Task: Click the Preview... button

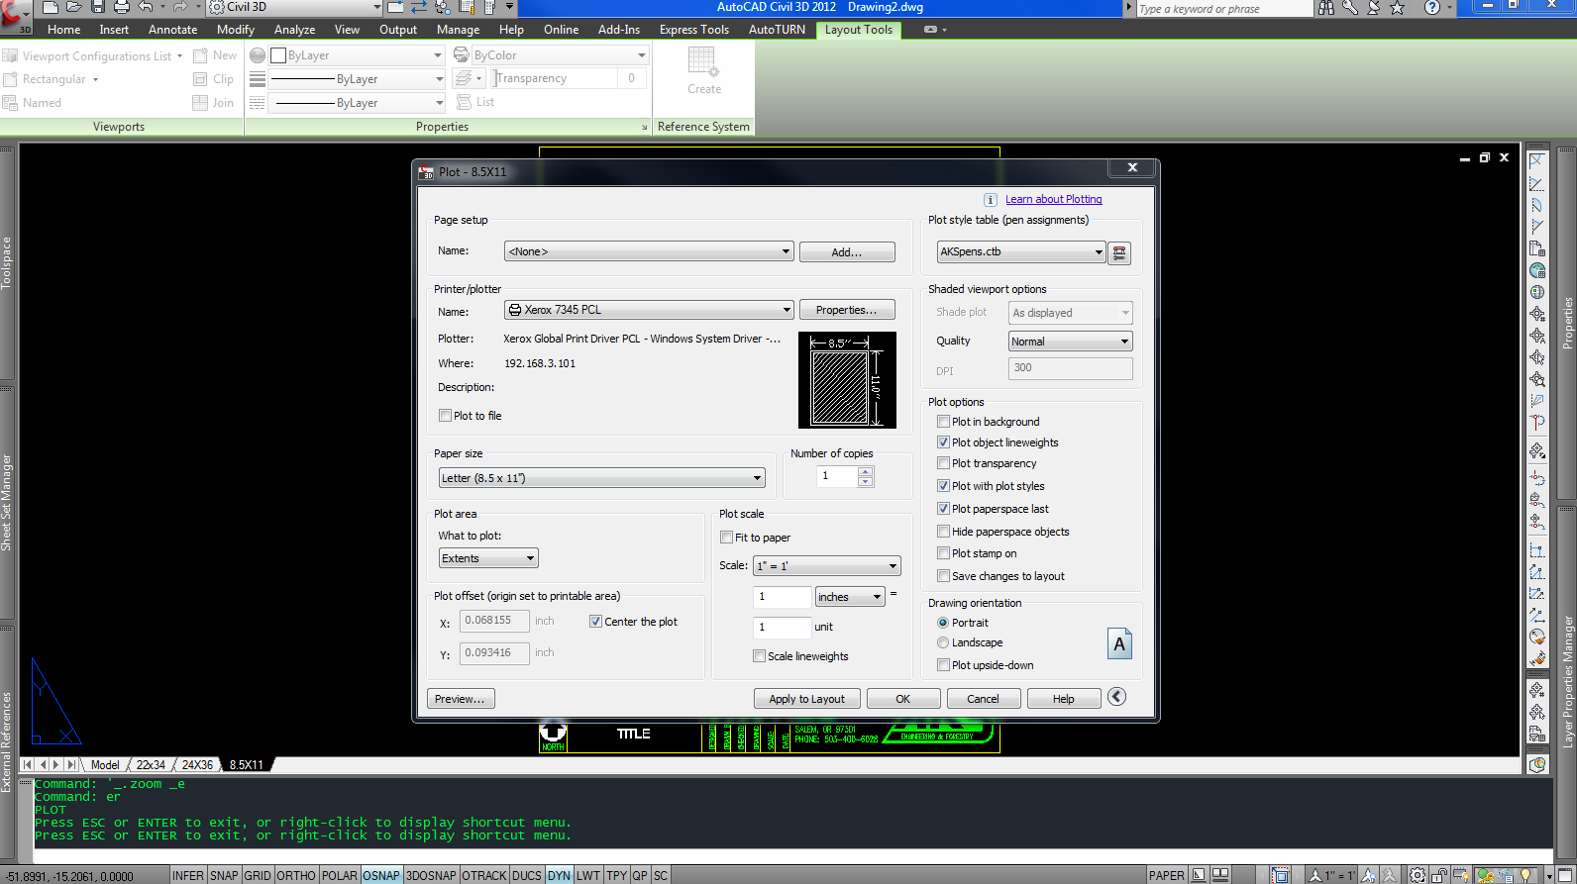Action: click(461, 699)
